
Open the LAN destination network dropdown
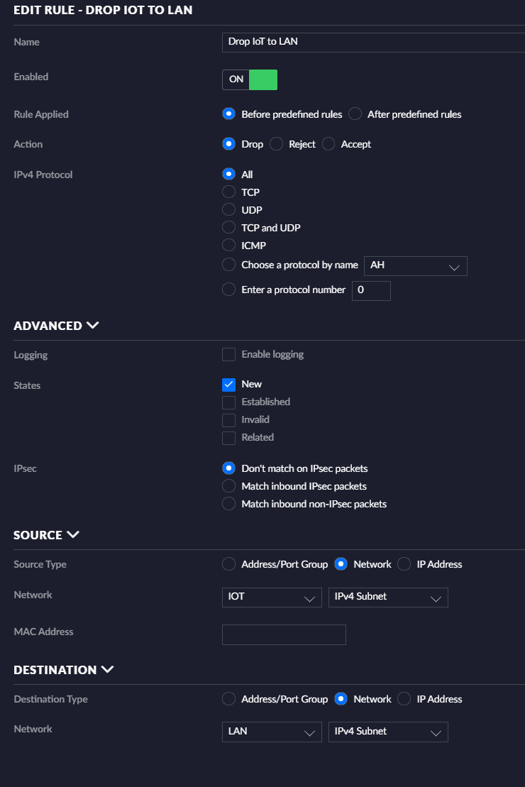click(x=271, y=732)
